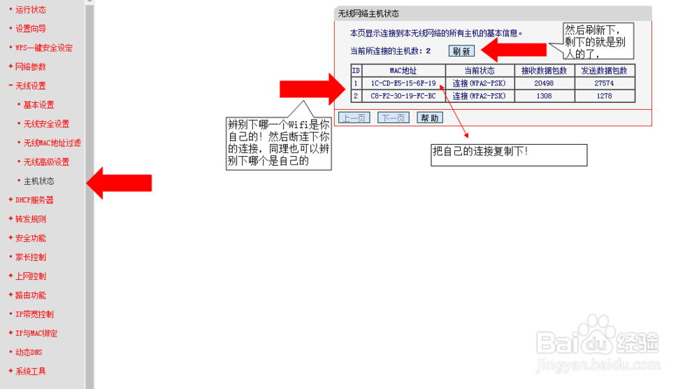Viewport: 699px width, 389px height.
Task: Expand 路由功能 section
Action: pos(30,295)
